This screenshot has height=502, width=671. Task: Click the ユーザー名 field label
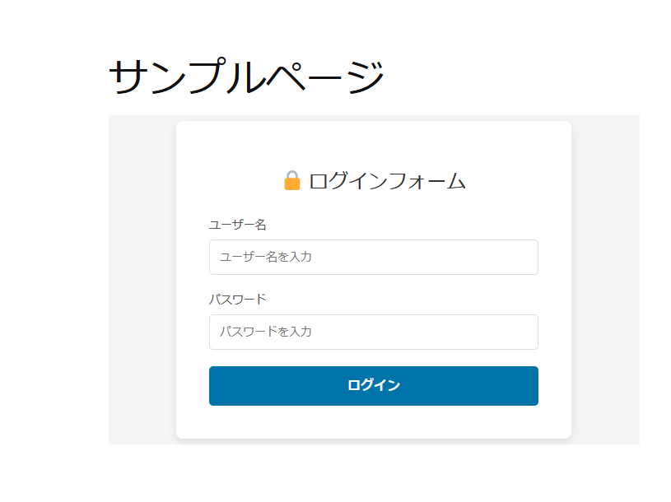point(238,224)
